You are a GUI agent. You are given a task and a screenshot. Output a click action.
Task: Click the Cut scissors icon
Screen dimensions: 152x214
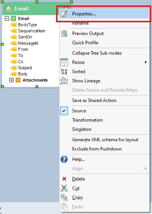point(64,188)
